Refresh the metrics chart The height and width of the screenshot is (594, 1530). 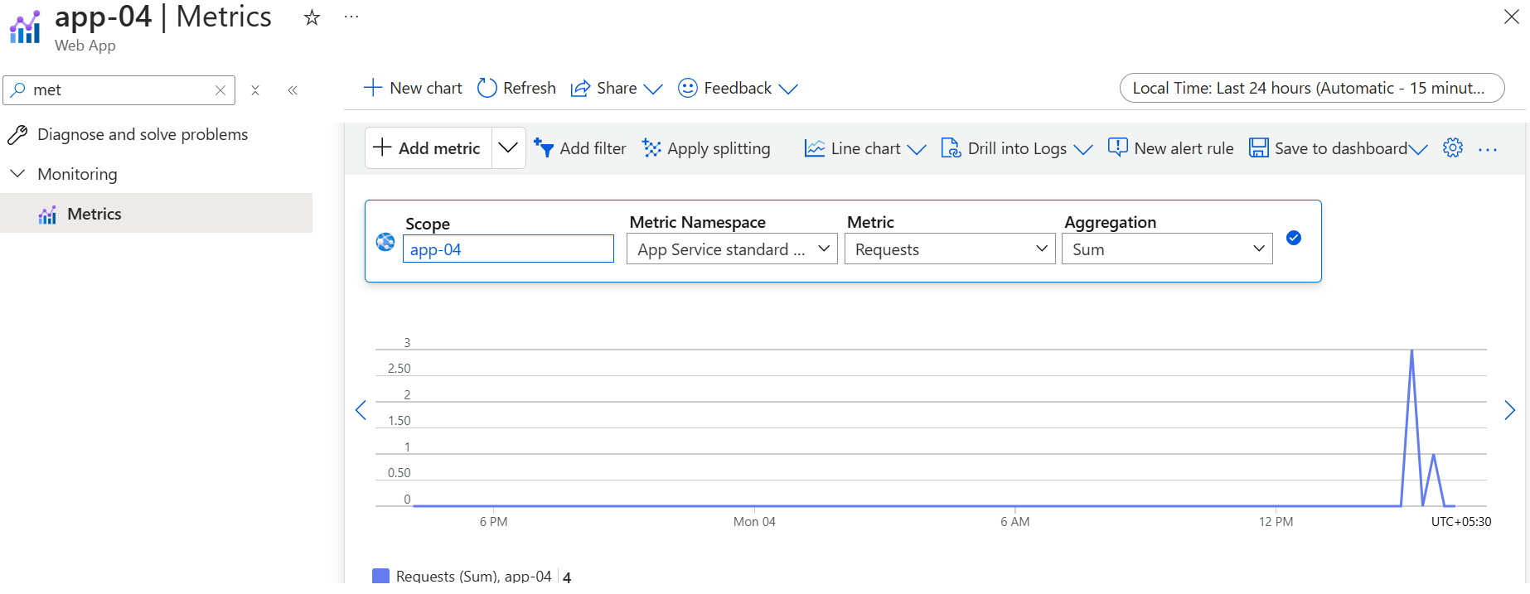point(516,88)
